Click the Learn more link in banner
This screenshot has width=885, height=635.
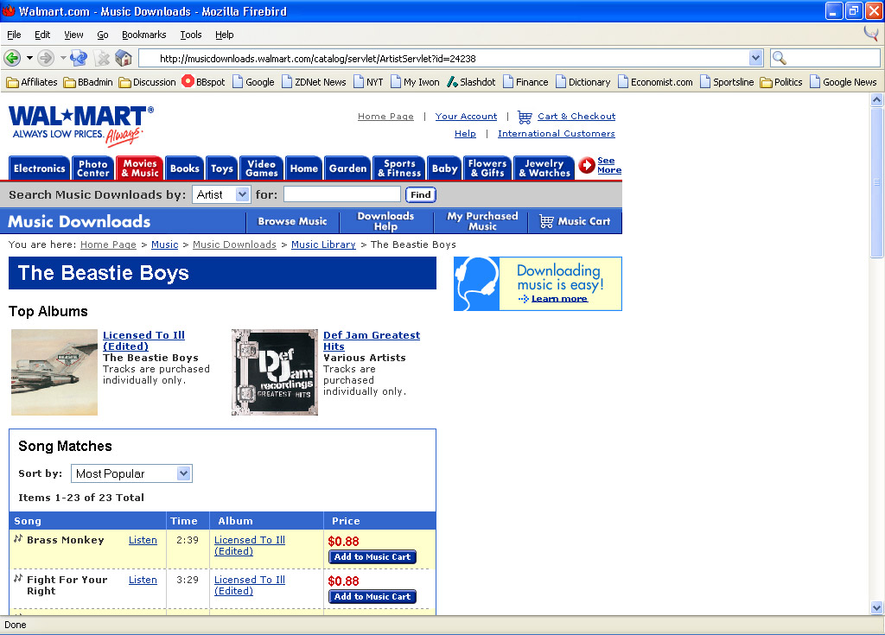coord(559,299)
